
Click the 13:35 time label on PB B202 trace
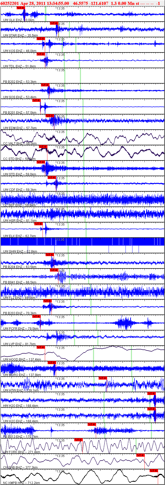click(60, 70)
